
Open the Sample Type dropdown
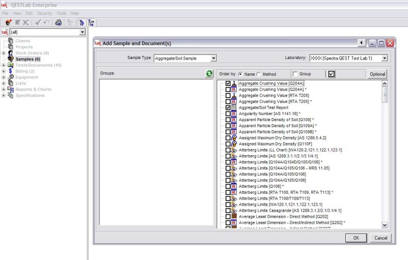pos(214,59)
